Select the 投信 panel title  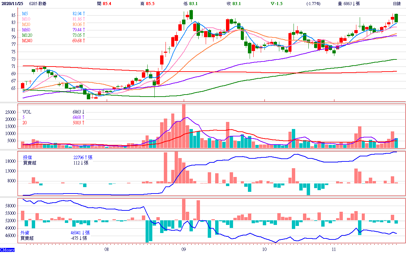(27, 157)
